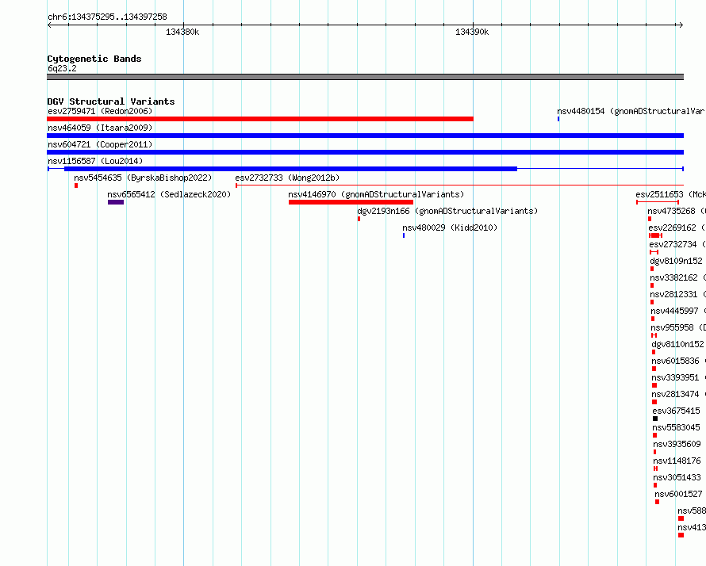Click the red marker below dgv2193n166
Image resolution: width=706 pixels, height=566 pixels.
point(359,219)
